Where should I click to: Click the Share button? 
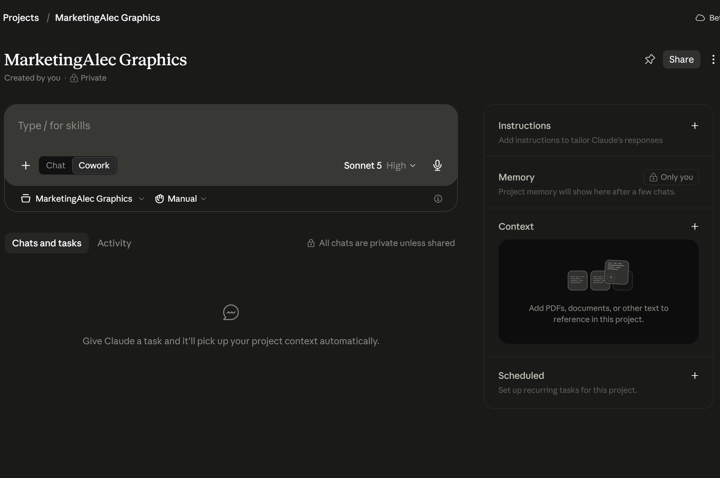681,59
